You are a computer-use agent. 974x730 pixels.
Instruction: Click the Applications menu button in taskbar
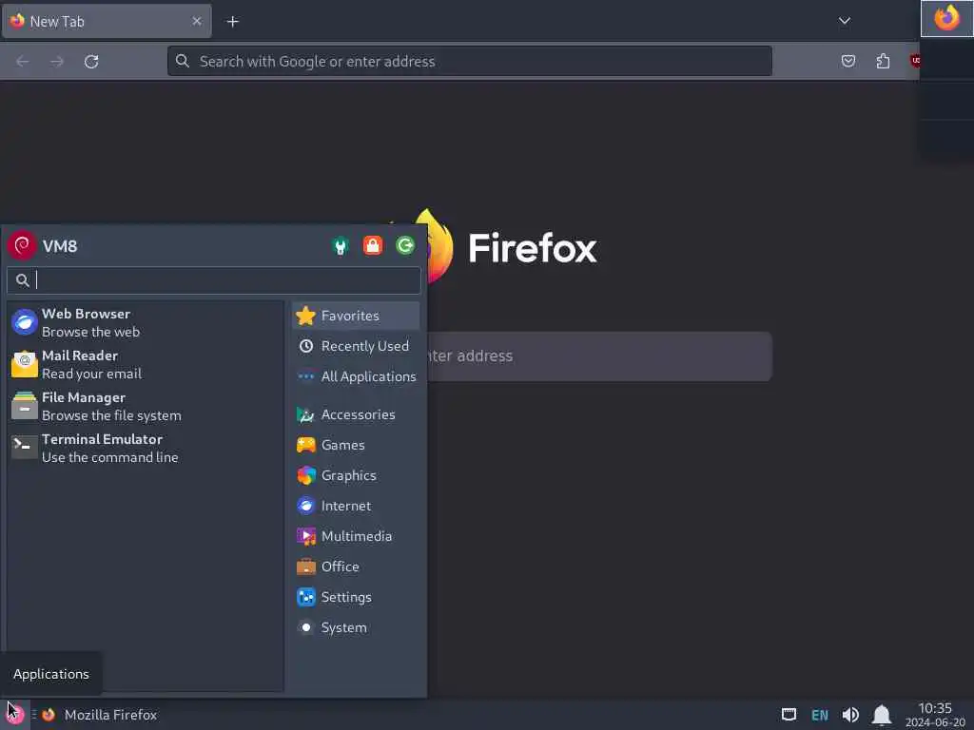(x=15, y=715)
